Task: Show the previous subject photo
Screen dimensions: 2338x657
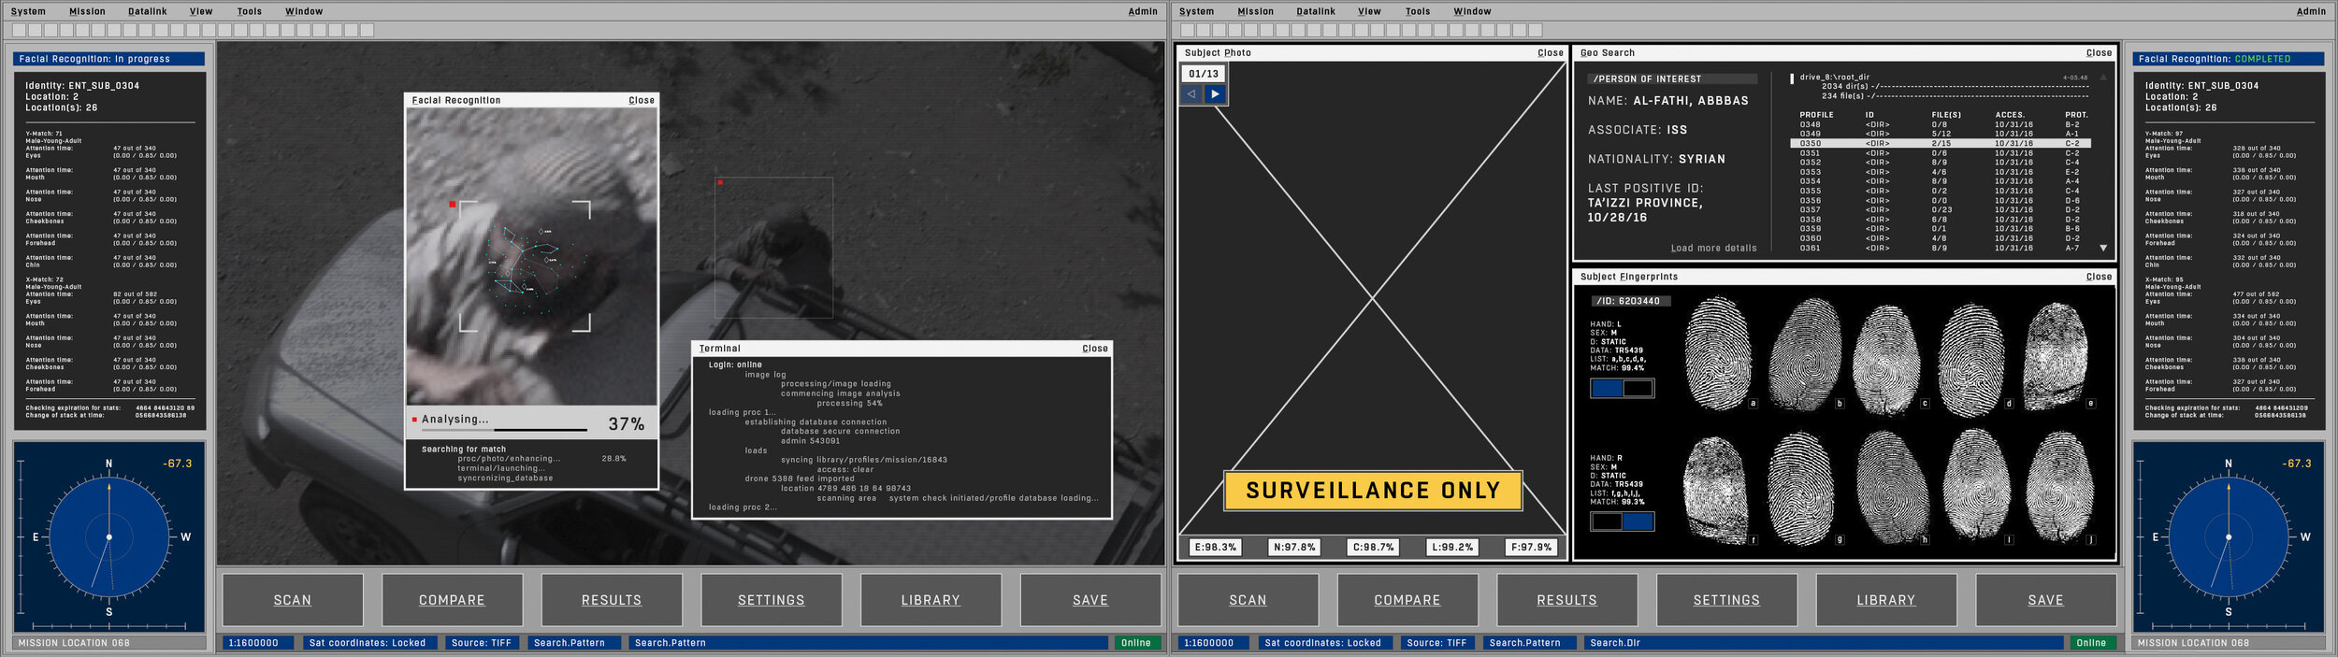Action: [x=1191, y=93]
